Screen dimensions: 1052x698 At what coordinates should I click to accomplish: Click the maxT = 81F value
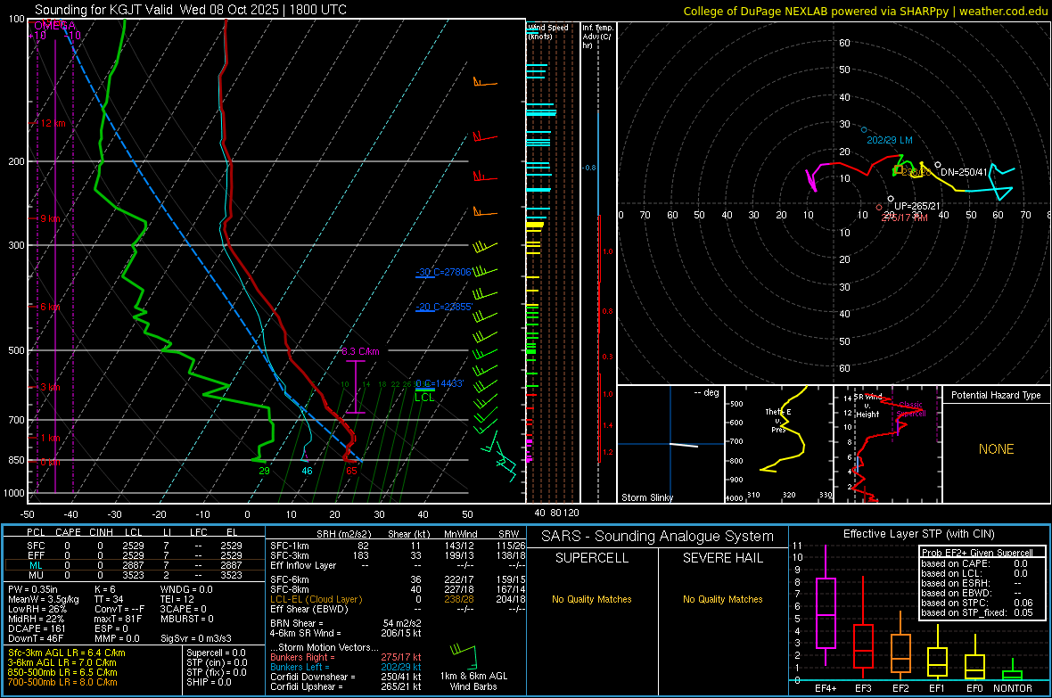pos(118,619)
